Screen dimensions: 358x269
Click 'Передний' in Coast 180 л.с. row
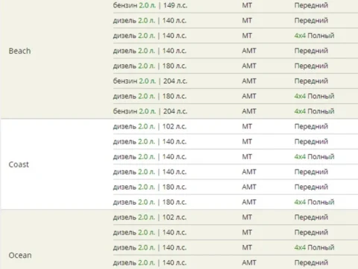click(311, 187)
